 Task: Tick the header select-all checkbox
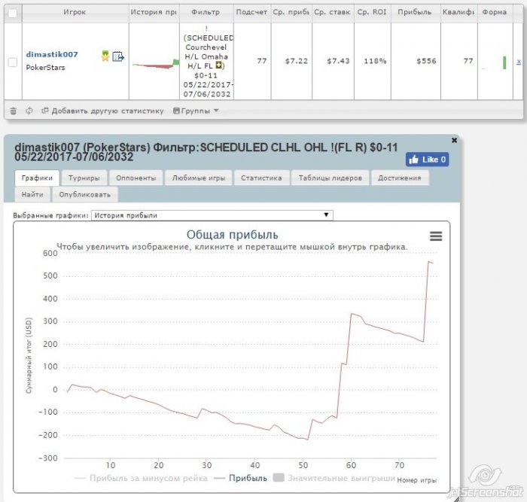[13, 14]
